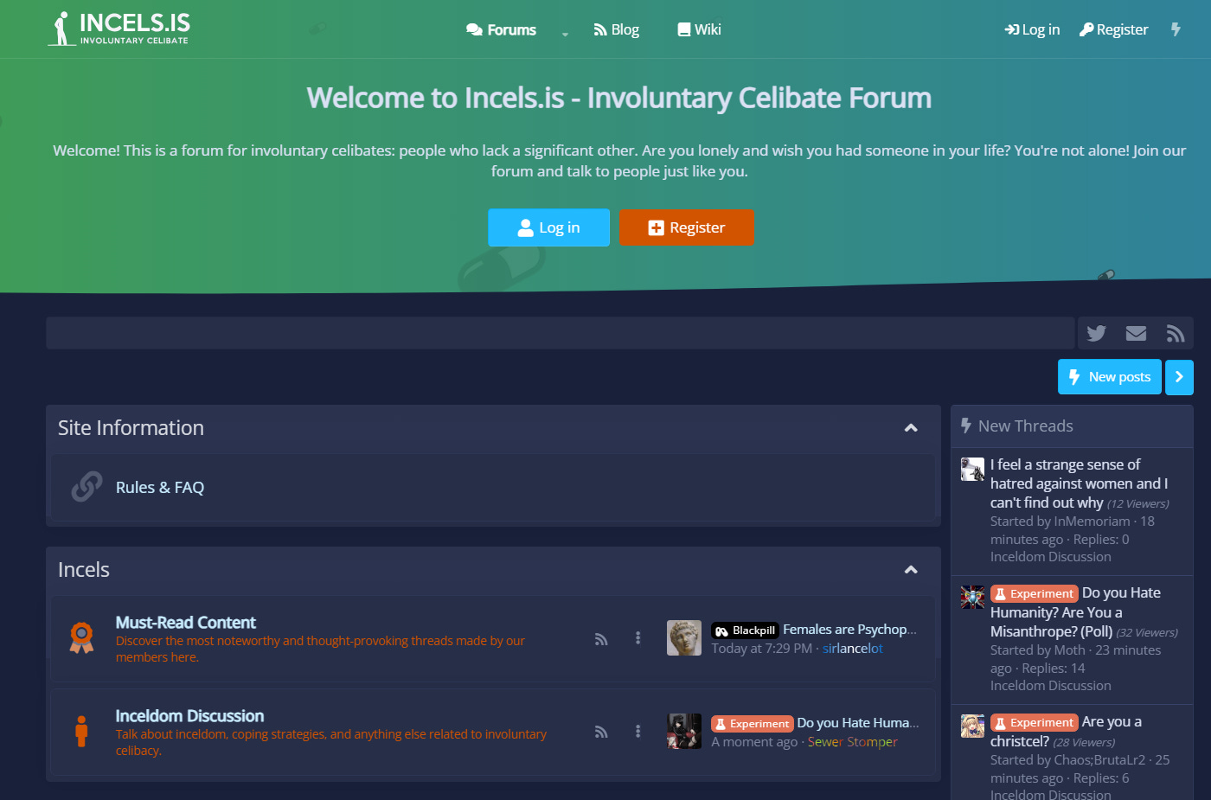Click 'A moment ago' timestamp
The image size is (1211, 800).
[754, 742]
